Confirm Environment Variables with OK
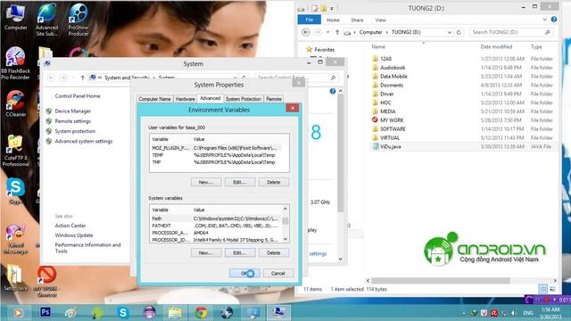The height and width of the screenshot is (321, 571). (x=244, y=274)
